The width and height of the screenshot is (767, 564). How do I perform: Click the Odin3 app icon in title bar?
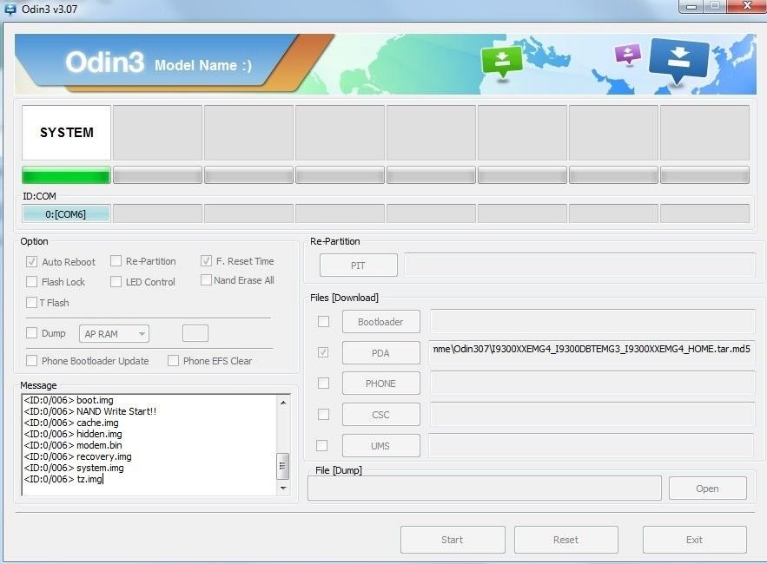tap(10, 9)
